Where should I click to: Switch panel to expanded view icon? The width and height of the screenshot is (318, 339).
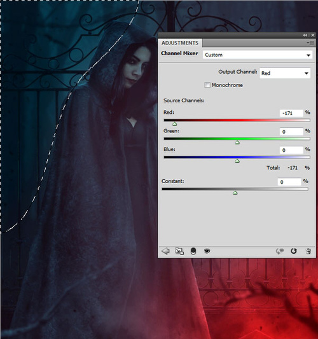click(179, 251)
